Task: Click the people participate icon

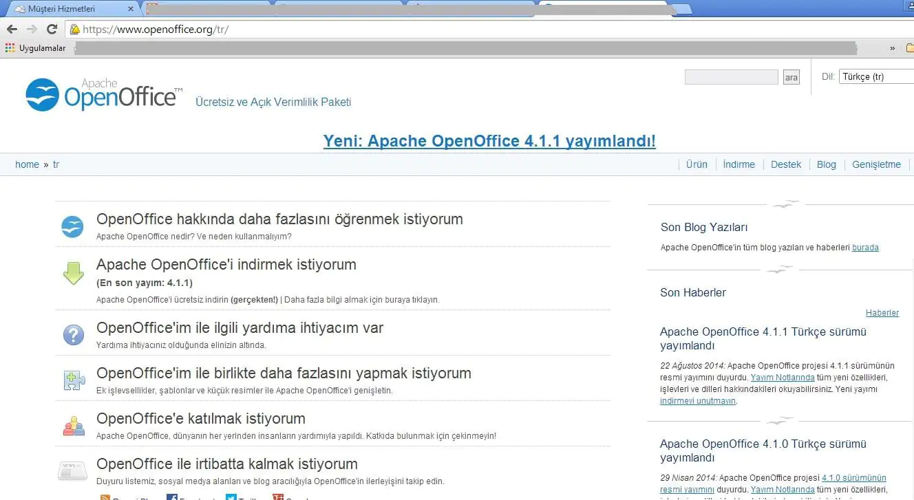Action: tap(73, 426)
